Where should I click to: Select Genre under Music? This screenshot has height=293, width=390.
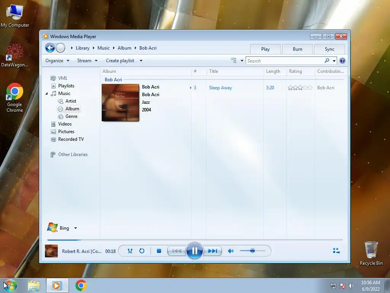71,116
